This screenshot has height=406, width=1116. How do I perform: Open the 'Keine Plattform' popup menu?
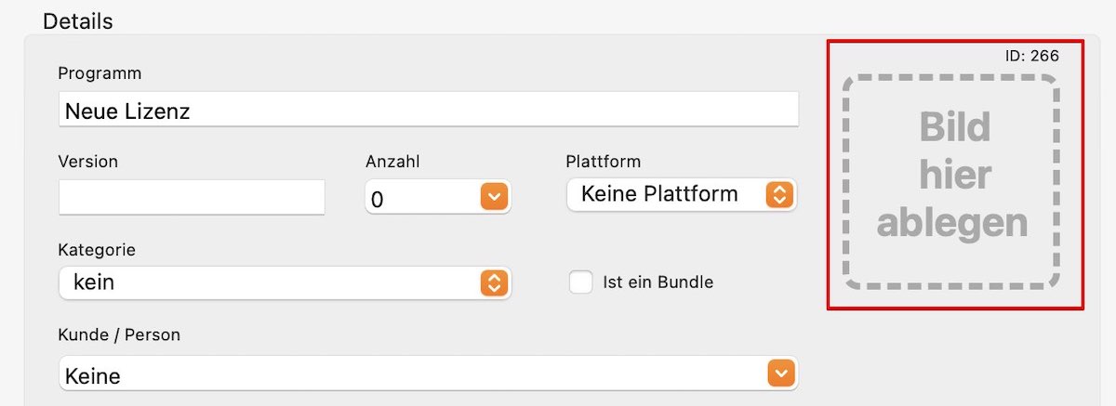[682, 194]
